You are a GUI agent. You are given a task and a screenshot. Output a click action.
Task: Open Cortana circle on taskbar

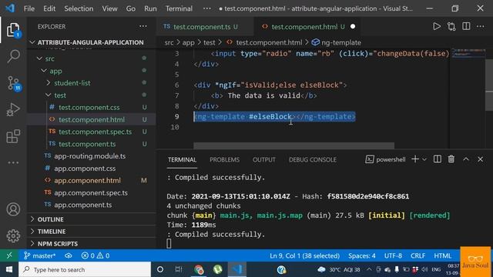[x=160, y=269]
